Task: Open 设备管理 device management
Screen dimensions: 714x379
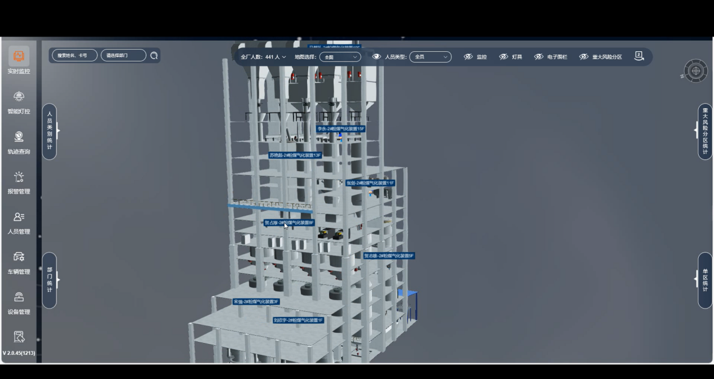Action: (x=19, y=302)
